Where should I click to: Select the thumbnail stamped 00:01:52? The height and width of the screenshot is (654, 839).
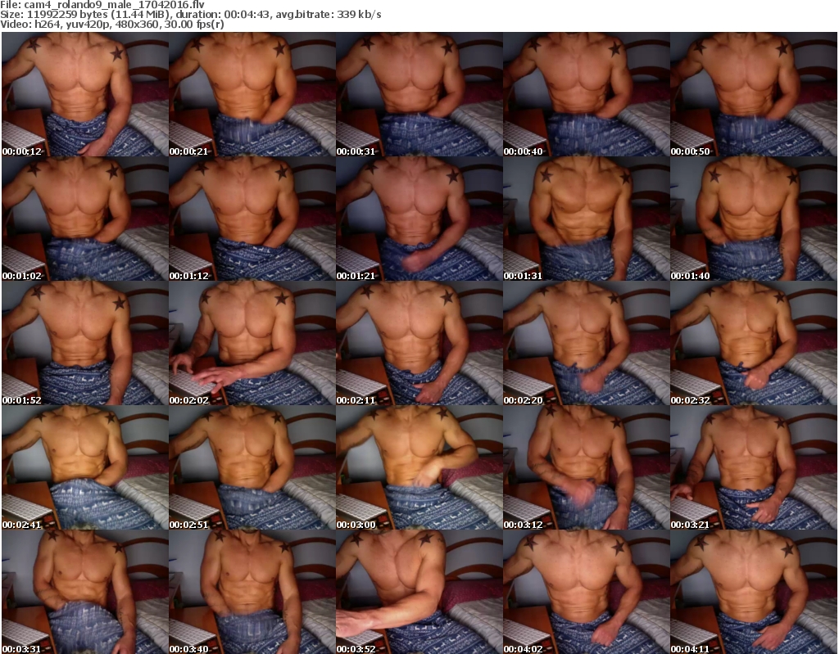[85, 343]
